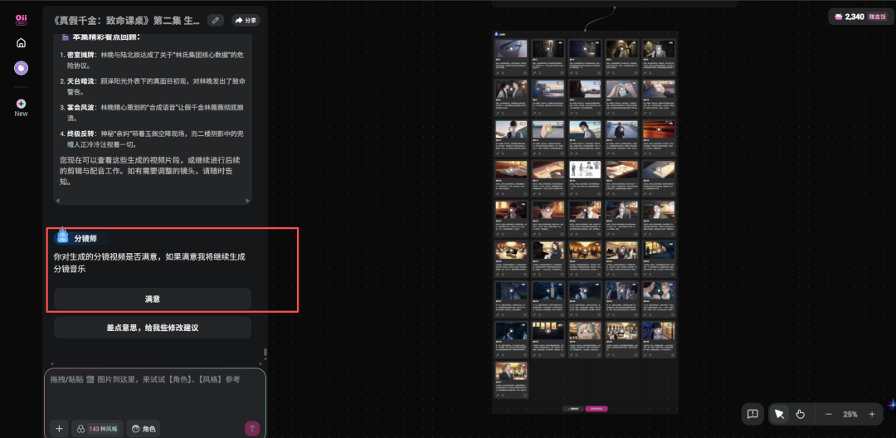Screen dimensions: 896x438
Task: Play the two men face-to-face clip
Action: click(511, 89)
